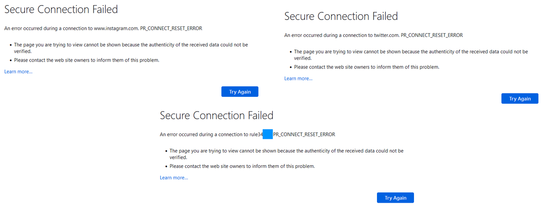
Task: Click the Secure Connection Failed heading above Instagram error
Action: (x=61, y=9)
